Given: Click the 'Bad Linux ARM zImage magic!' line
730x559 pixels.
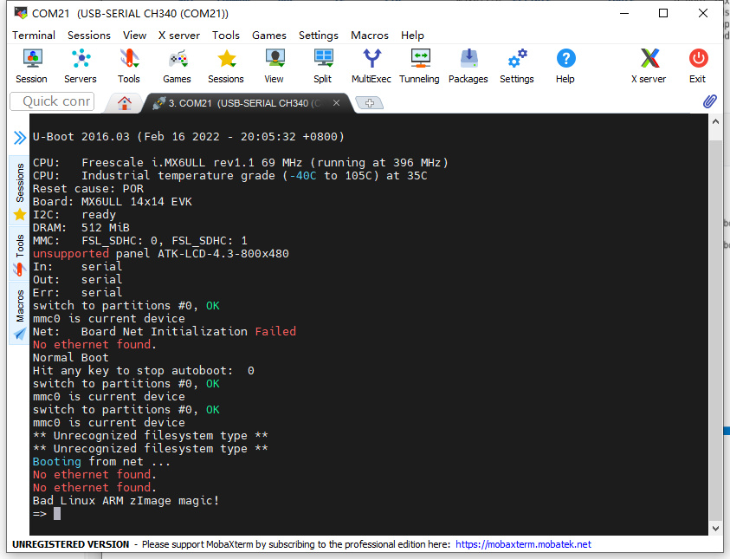Looking at the screenshot, I should point(126,501).
